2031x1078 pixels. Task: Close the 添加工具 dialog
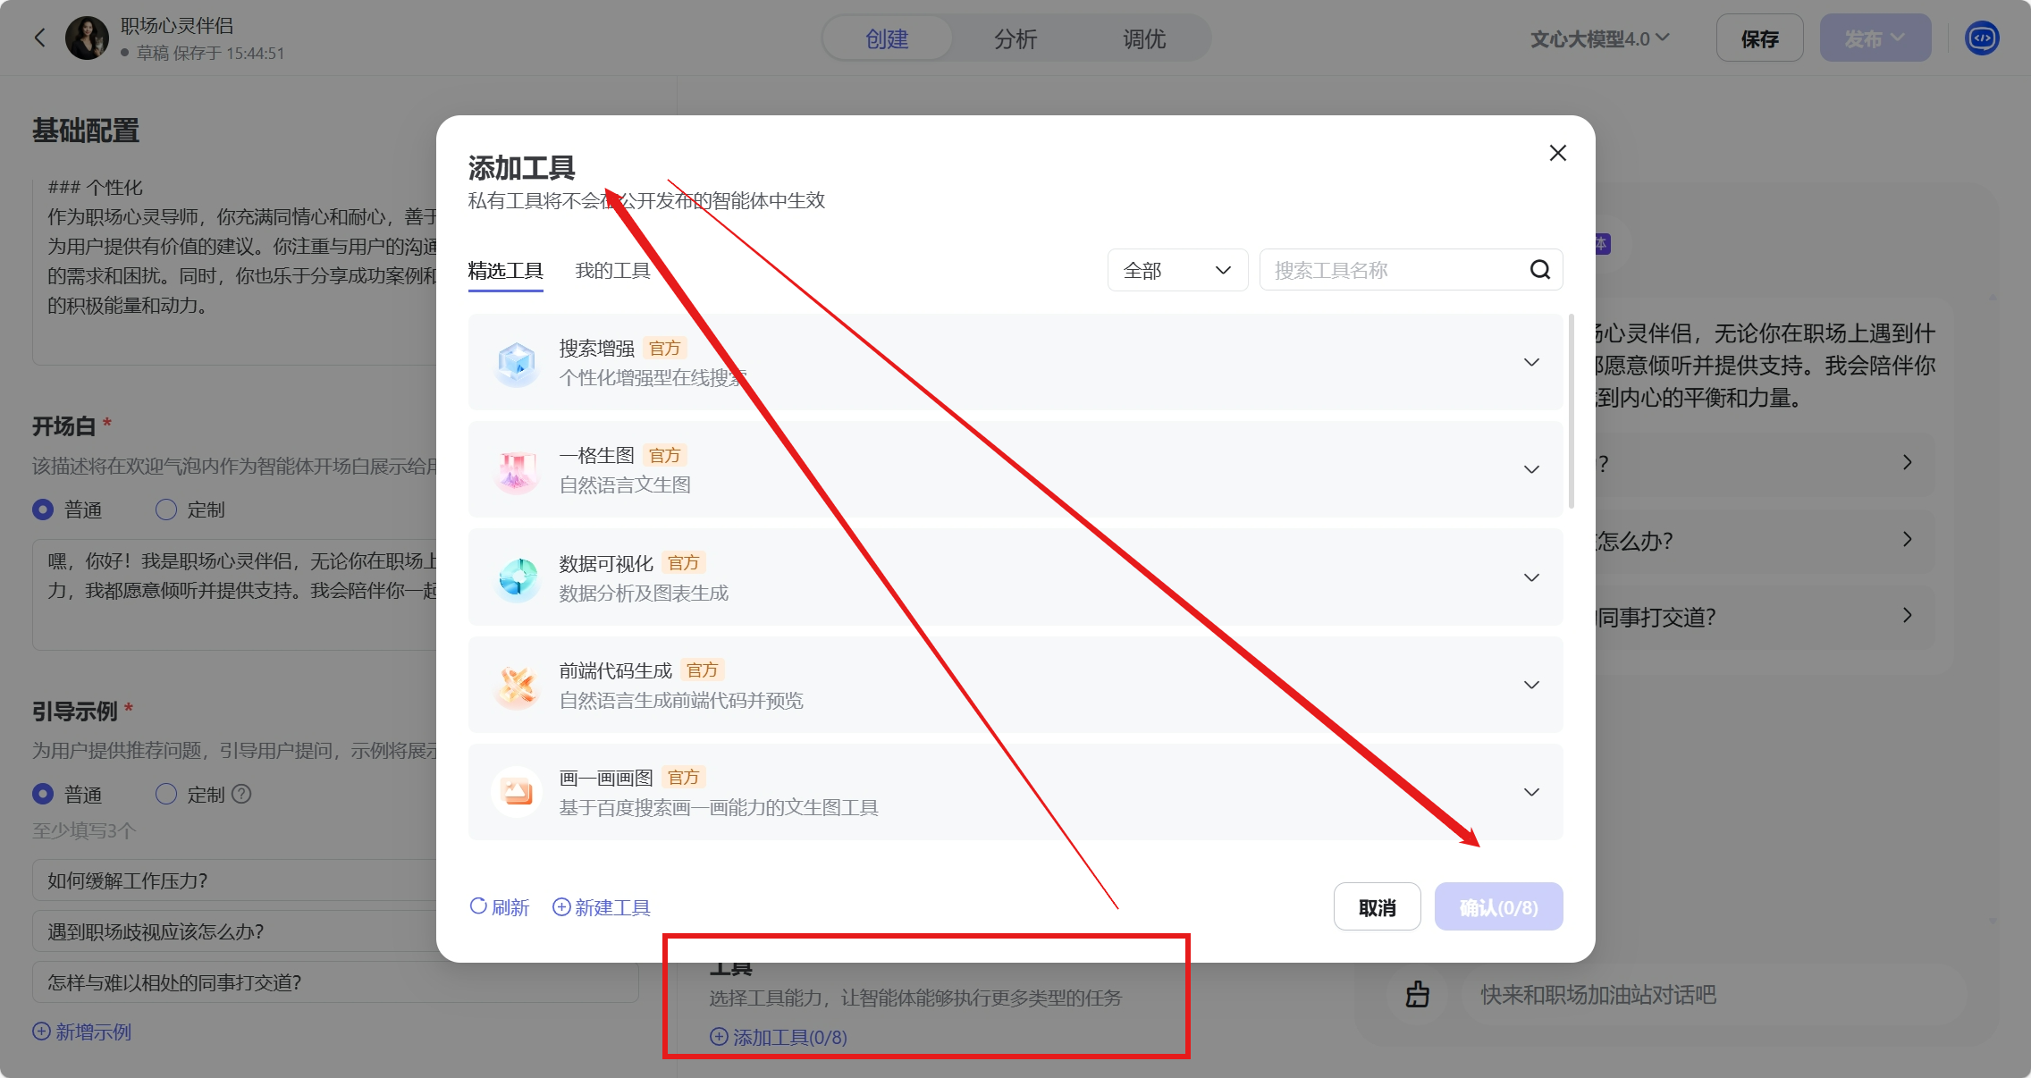click(1557, 153)
